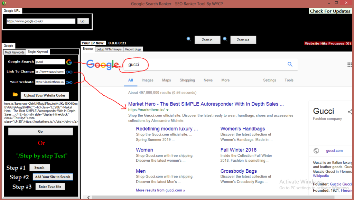354x200 pixels.
Task: Open the Crossbody Bags sitelink
Action: pos(239,171)
